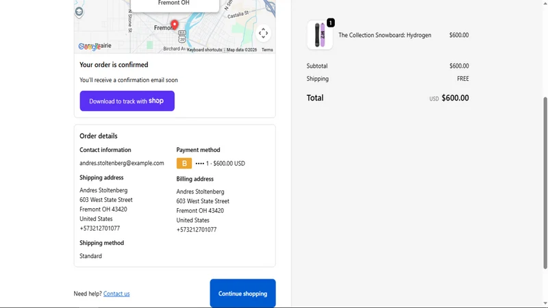
Task: Click the product line price $600.00
Action: (459, 35)
